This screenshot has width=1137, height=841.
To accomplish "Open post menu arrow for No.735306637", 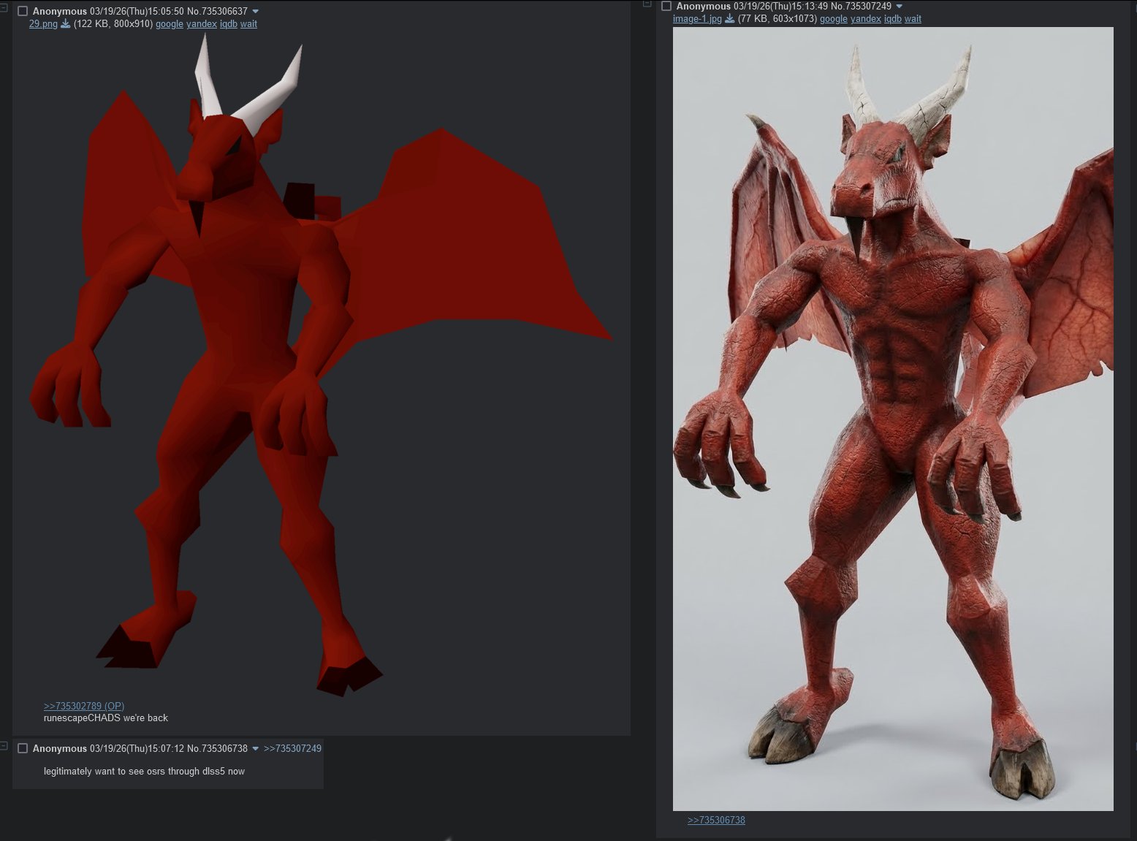I will pos(255,12).
